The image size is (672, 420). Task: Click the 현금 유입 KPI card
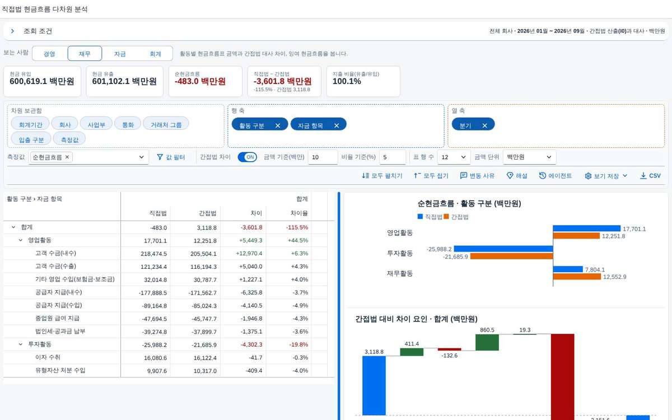click(x=42, y=81)
